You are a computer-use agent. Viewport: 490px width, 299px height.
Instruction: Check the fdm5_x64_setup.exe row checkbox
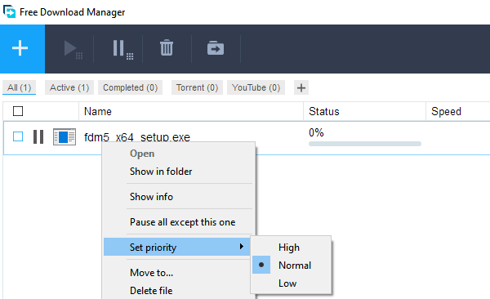18,136
